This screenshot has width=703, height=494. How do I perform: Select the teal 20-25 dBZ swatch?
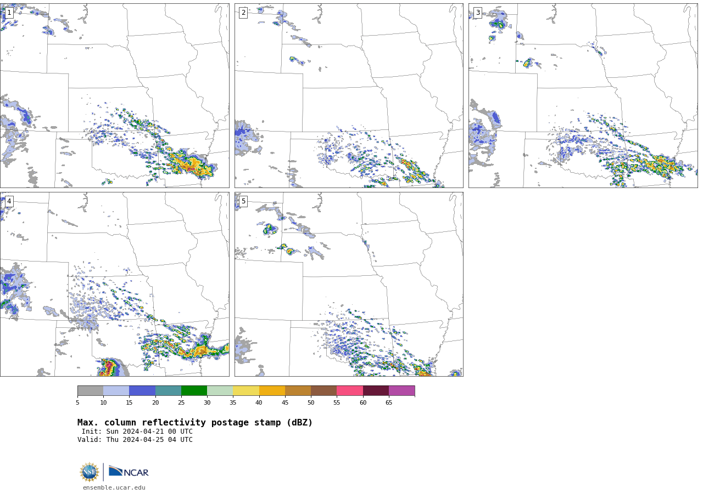tap(168, 391)
